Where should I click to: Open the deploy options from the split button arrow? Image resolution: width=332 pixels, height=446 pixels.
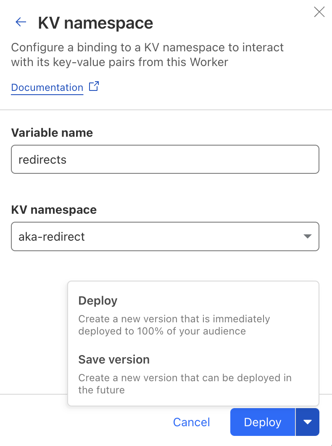[308, 422]
